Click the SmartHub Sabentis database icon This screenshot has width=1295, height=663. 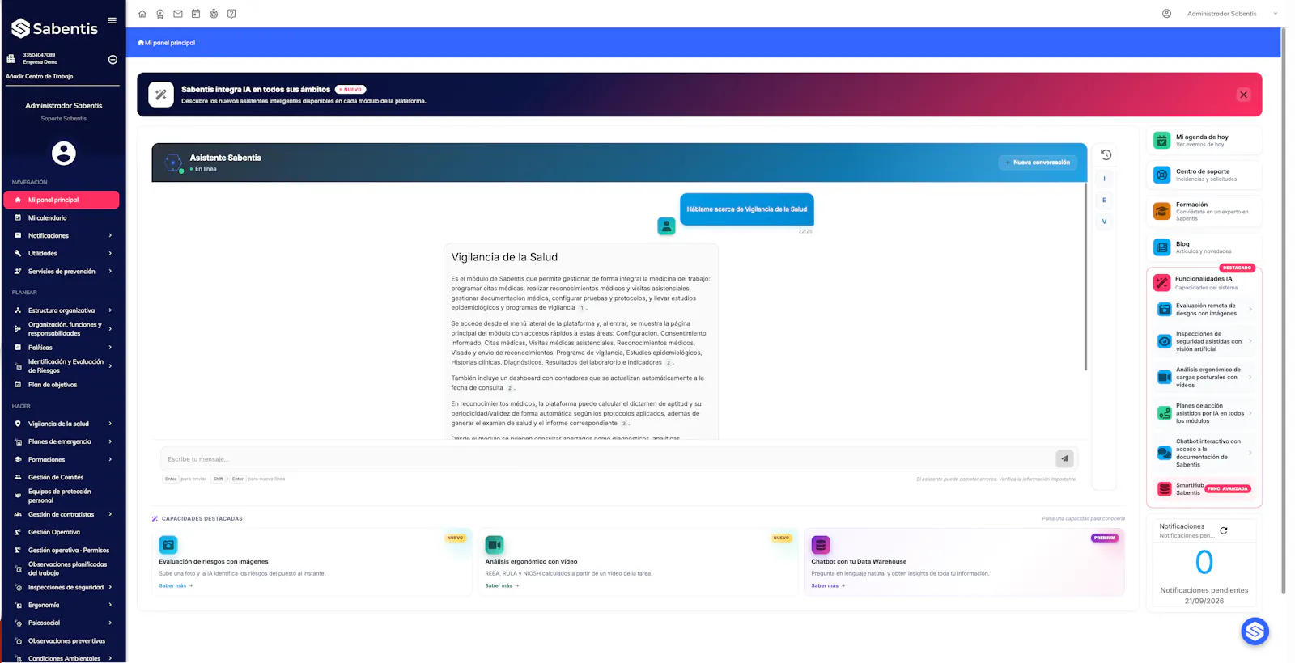click(1164, 488)
